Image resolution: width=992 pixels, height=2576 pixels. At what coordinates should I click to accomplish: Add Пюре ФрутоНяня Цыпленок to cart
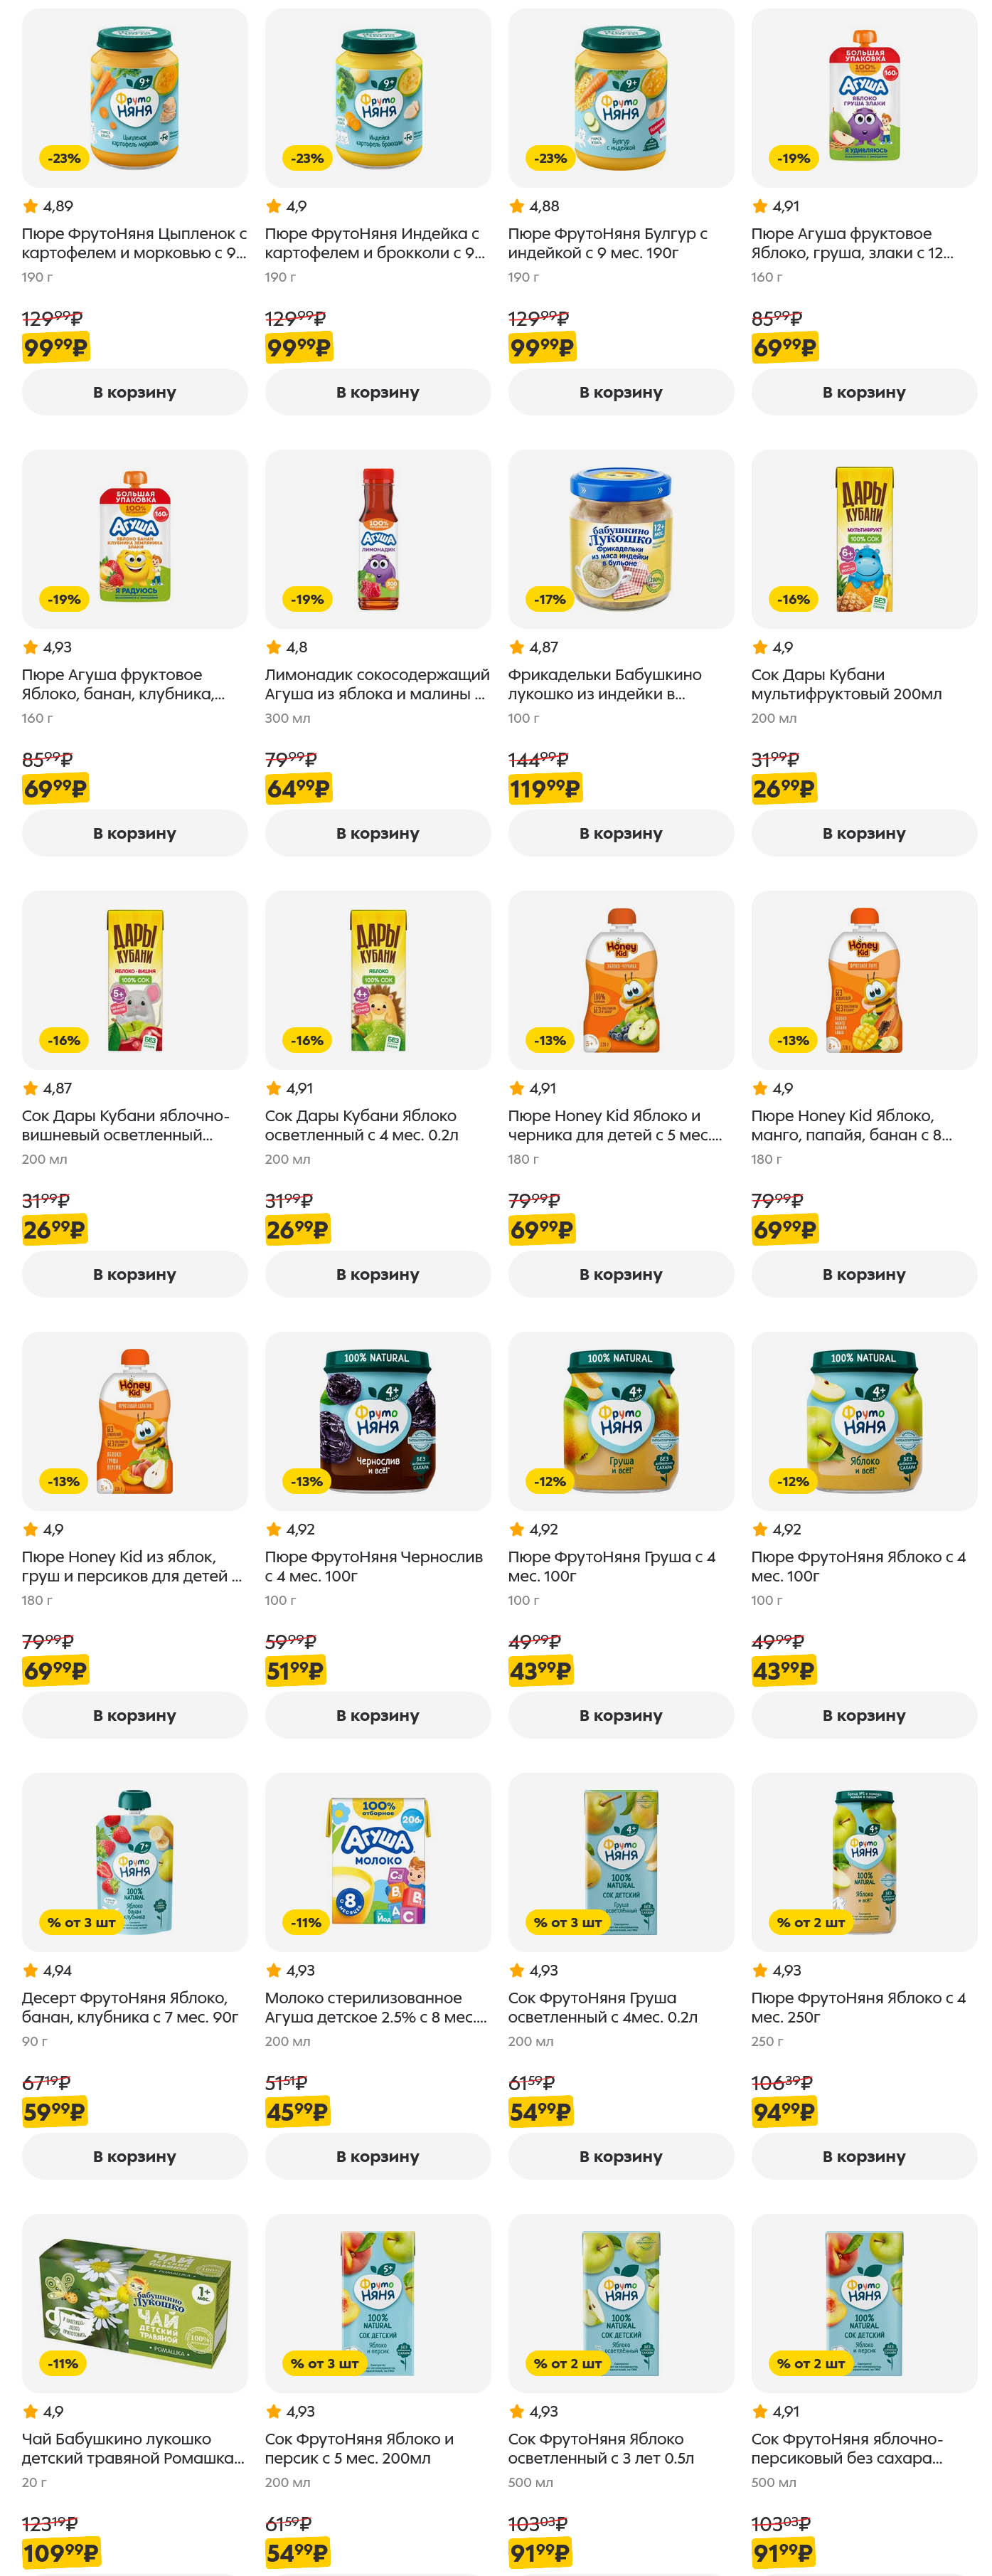click(x=134, y=392)
